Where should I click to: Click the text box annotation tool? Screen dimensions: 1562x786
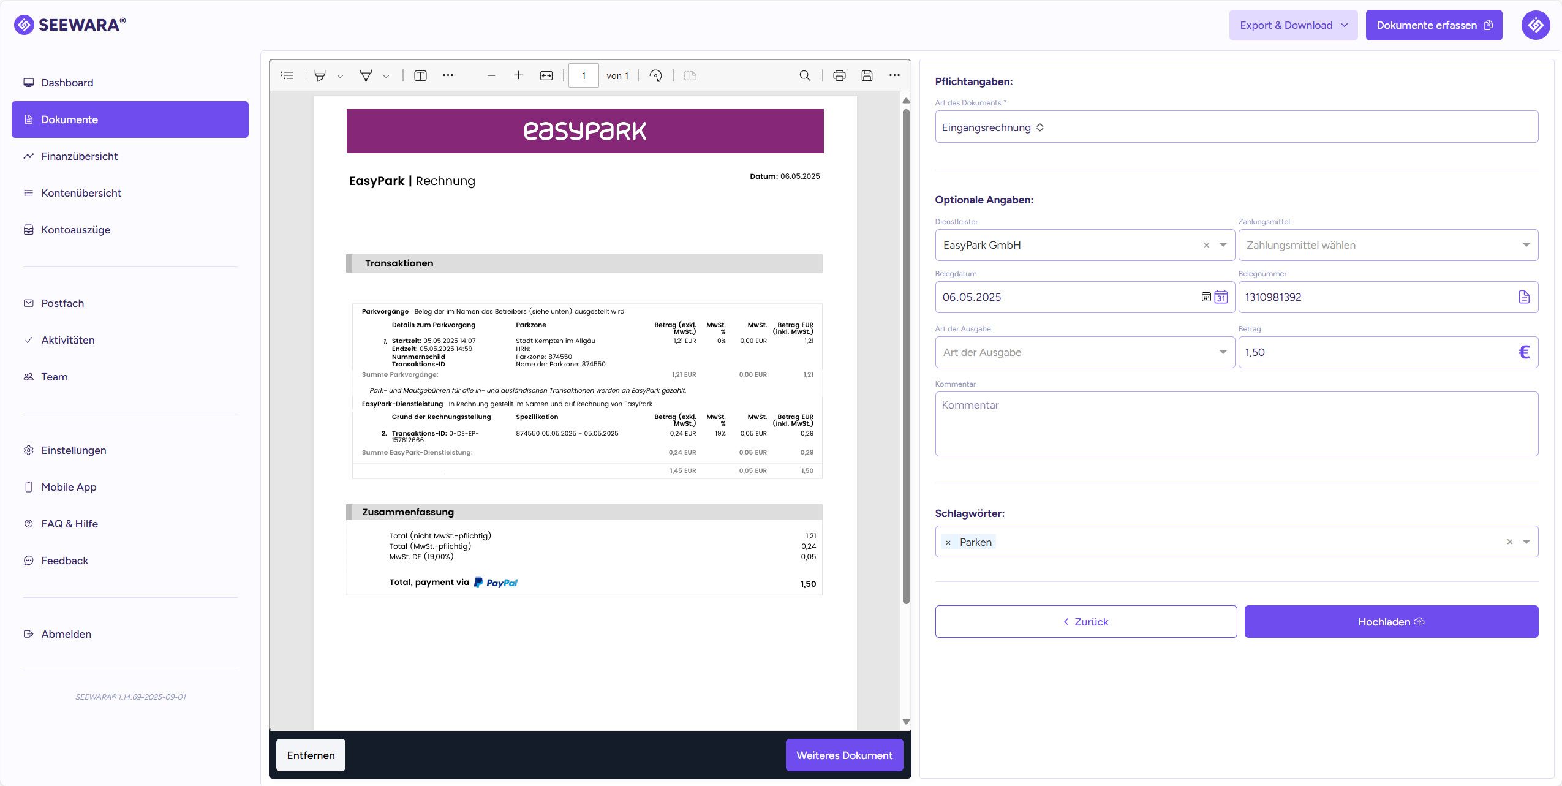pos(420,75)
